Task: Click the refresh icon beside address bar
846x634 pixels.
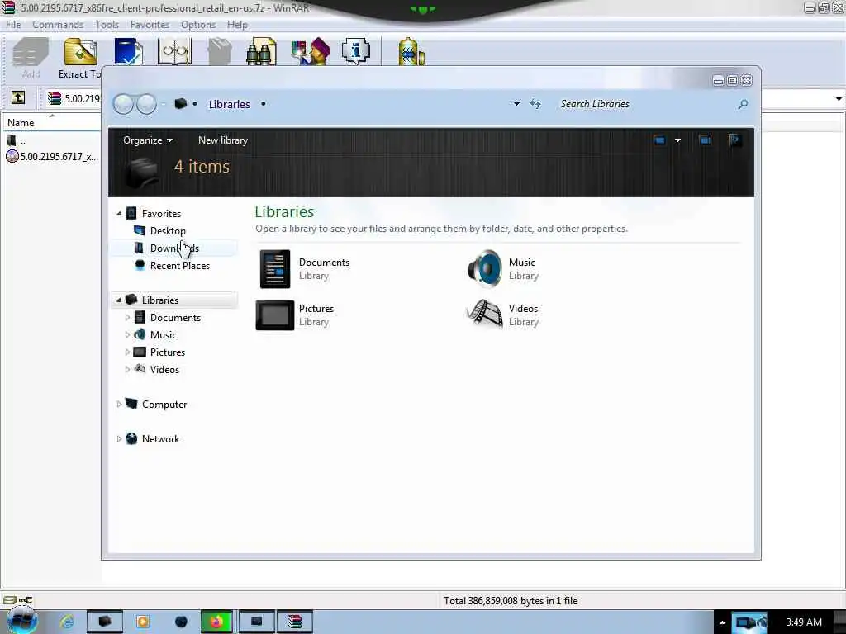Action: [x=535, y=103]
